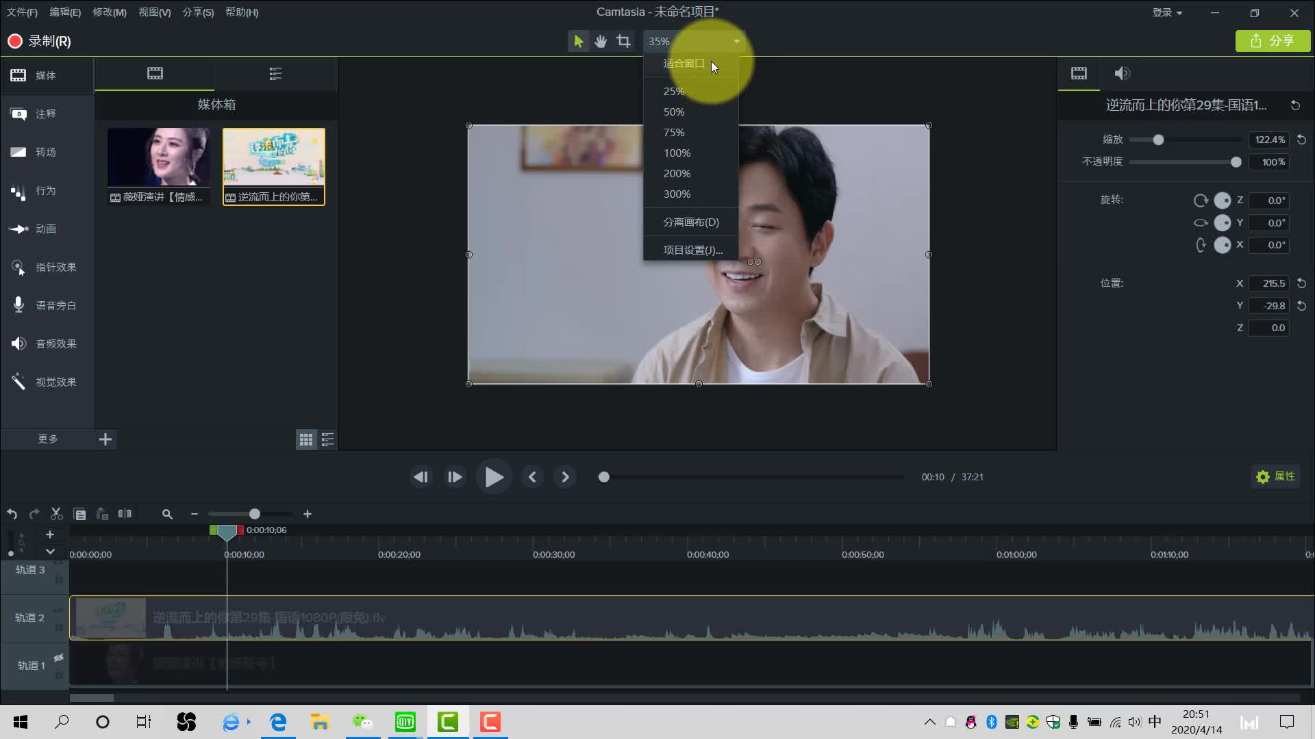The width and height of the screenshot is (1315, 739).
Task: Switch to audio properties speaker tab
Action: pos(1122,73)
